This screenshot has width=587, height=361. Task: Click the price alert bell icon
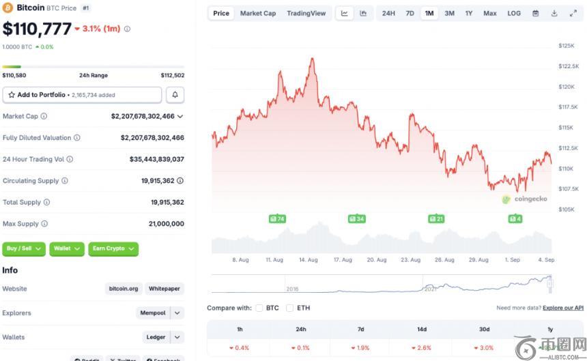click(175, 95)
